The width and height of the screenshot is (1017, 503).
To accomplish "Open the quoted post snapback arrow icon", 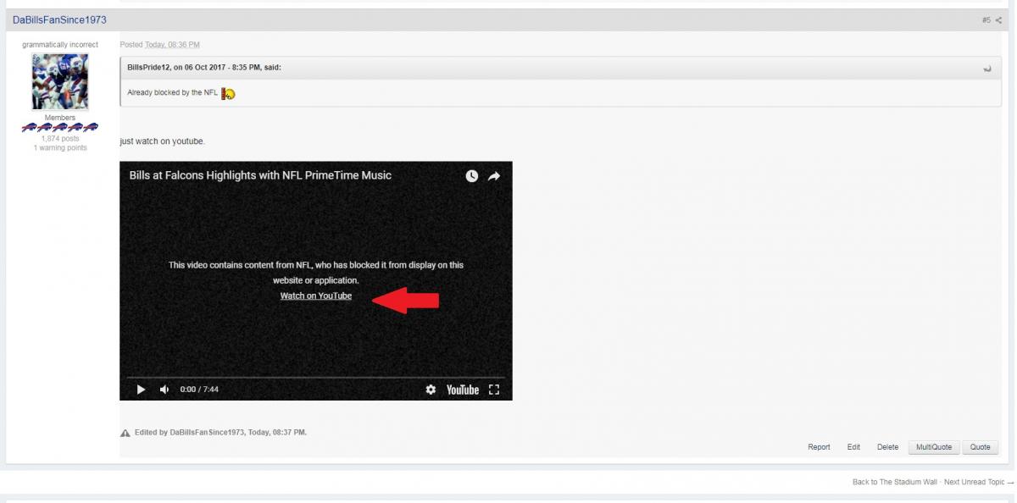I will pos(986,69).
